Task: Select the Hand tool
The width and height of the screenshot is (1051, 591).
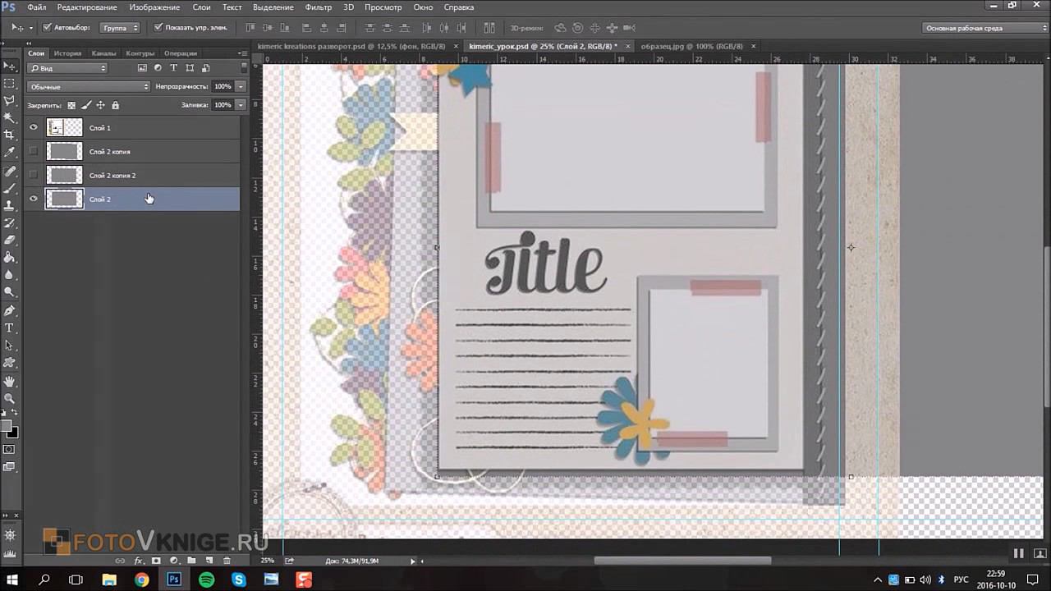Action: [x=10, y=382]
